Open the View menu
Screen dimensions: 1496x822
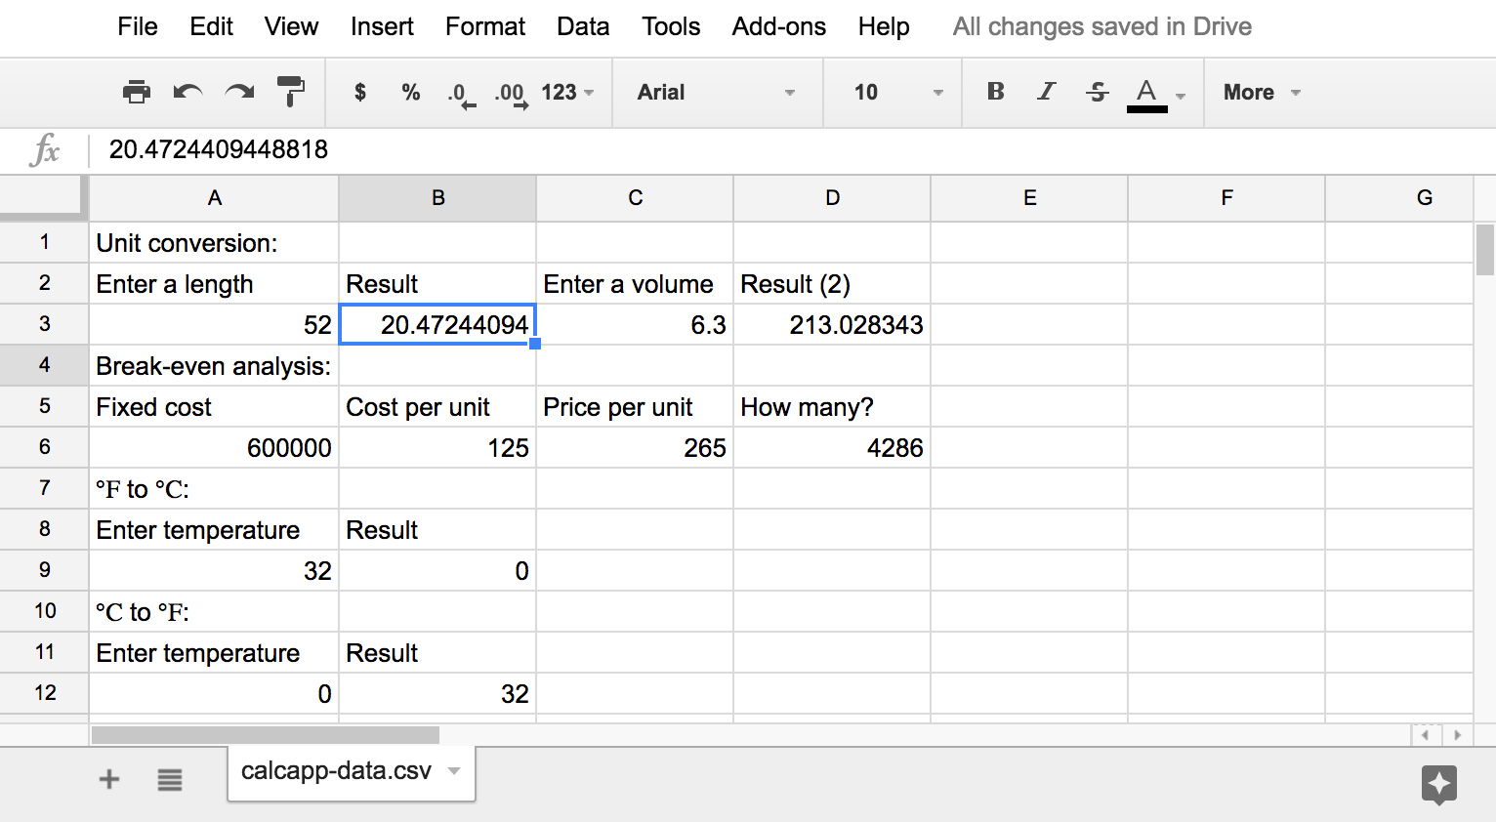pyautogui.click(x=291, y=26)
